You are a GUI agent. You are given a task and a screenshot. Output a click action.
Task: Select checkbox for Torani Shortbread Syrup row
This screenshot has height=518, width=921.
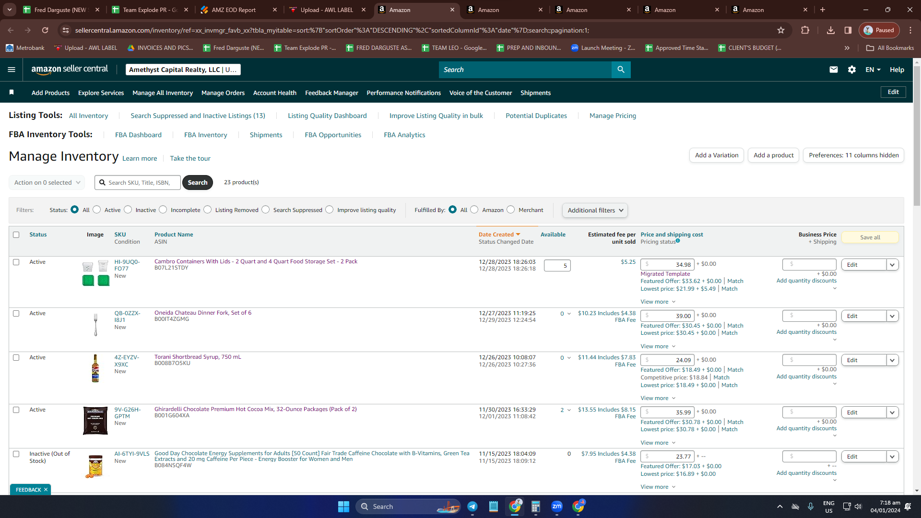click(16, 357)
